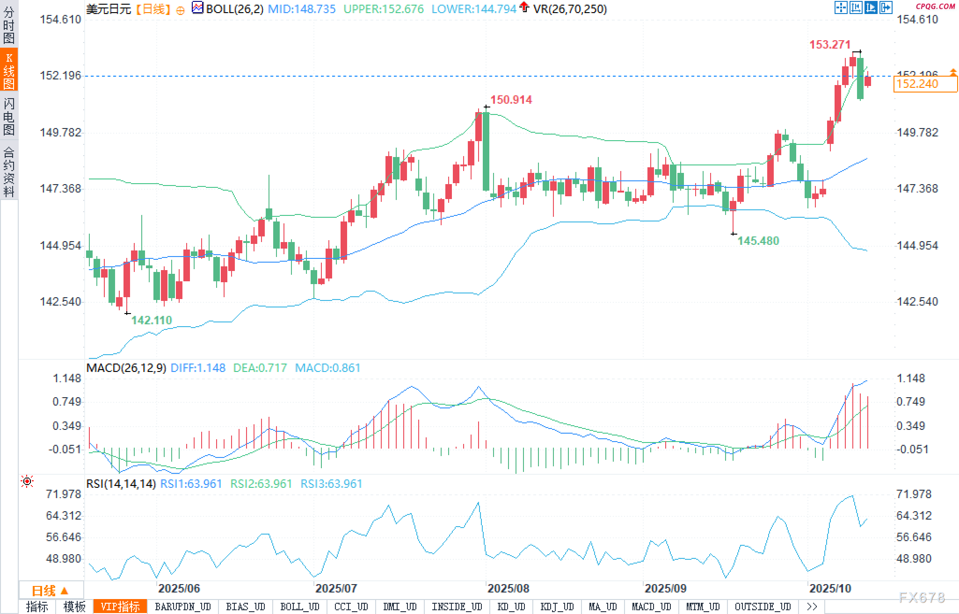Viewport: 959px width, 614px height.
Task: Click the red arrow icon before VR
Action: pyautogui.click(x=524, y=7)
